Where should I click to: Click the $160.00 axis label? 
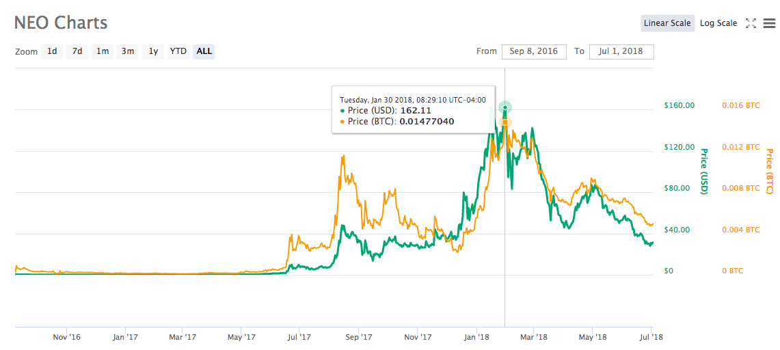coord(679,105)
